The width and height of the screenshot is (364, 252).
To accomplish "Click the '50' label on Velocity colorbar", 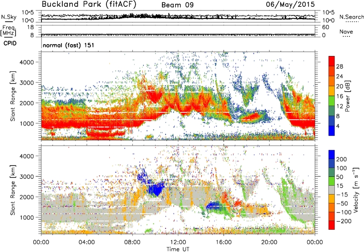I will tap(340, 177).
